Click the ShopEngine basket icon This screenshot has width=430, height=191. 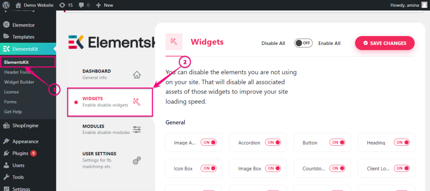(x=6, y=126)
